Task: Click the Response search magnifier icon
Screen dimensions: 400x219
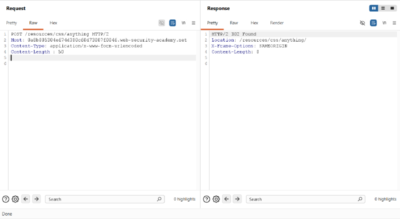Action: 360,199
